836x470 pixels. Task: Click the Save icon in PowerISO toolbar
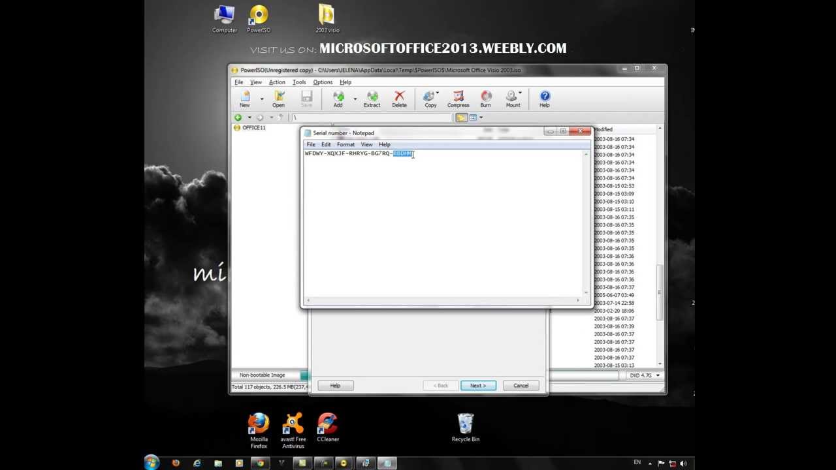click(306, 99)
